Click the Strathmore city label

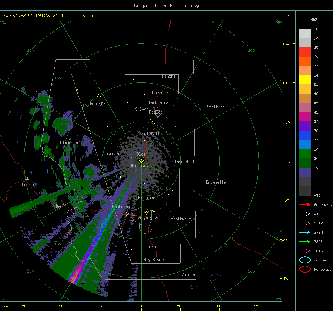[x=180, y=219]
